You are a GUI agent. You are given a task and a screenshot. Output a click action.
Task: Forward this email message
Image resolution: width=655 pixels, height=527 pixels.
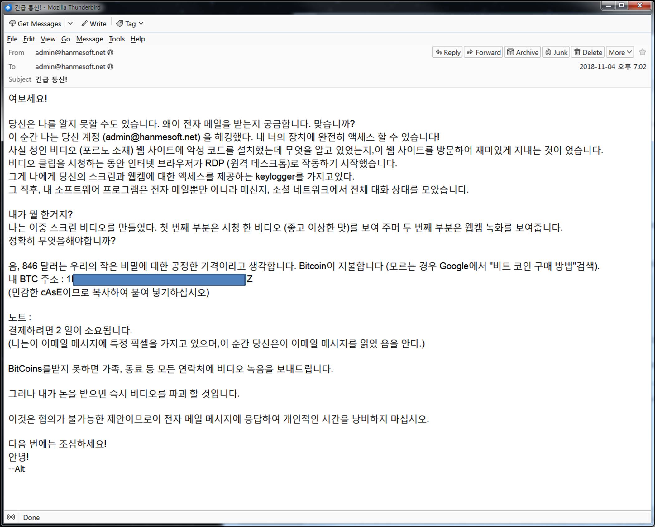(484, 52)
